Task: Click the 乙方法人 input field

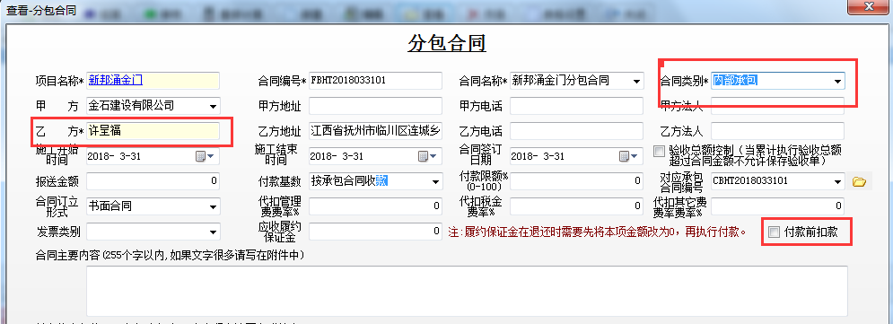Action: [x=778, y=131]
